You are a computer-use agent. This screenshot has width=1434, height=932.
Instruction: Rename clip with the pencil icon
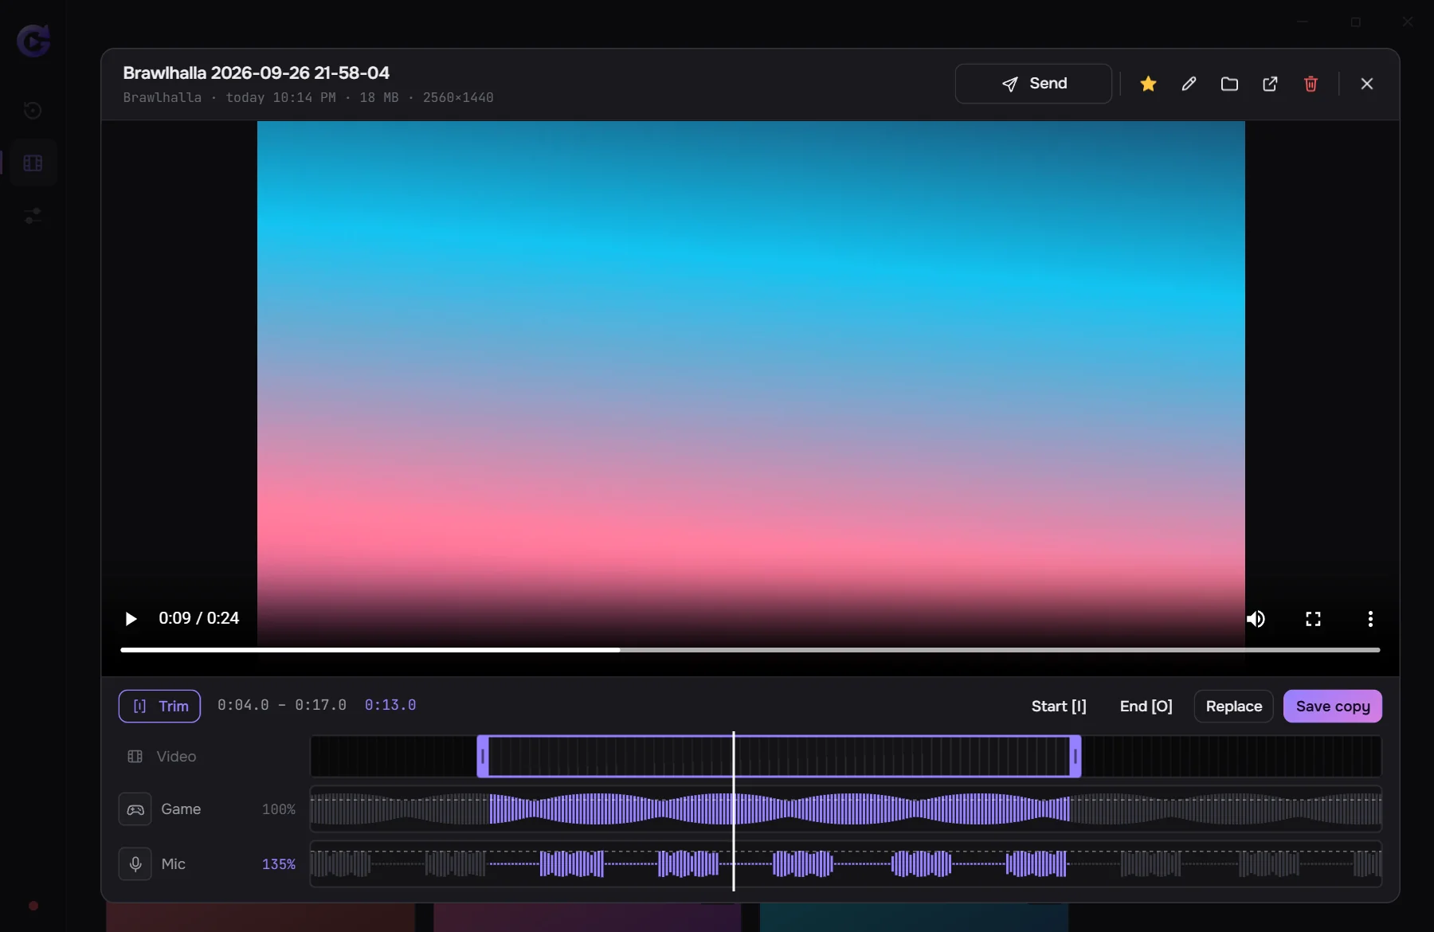1189,84
